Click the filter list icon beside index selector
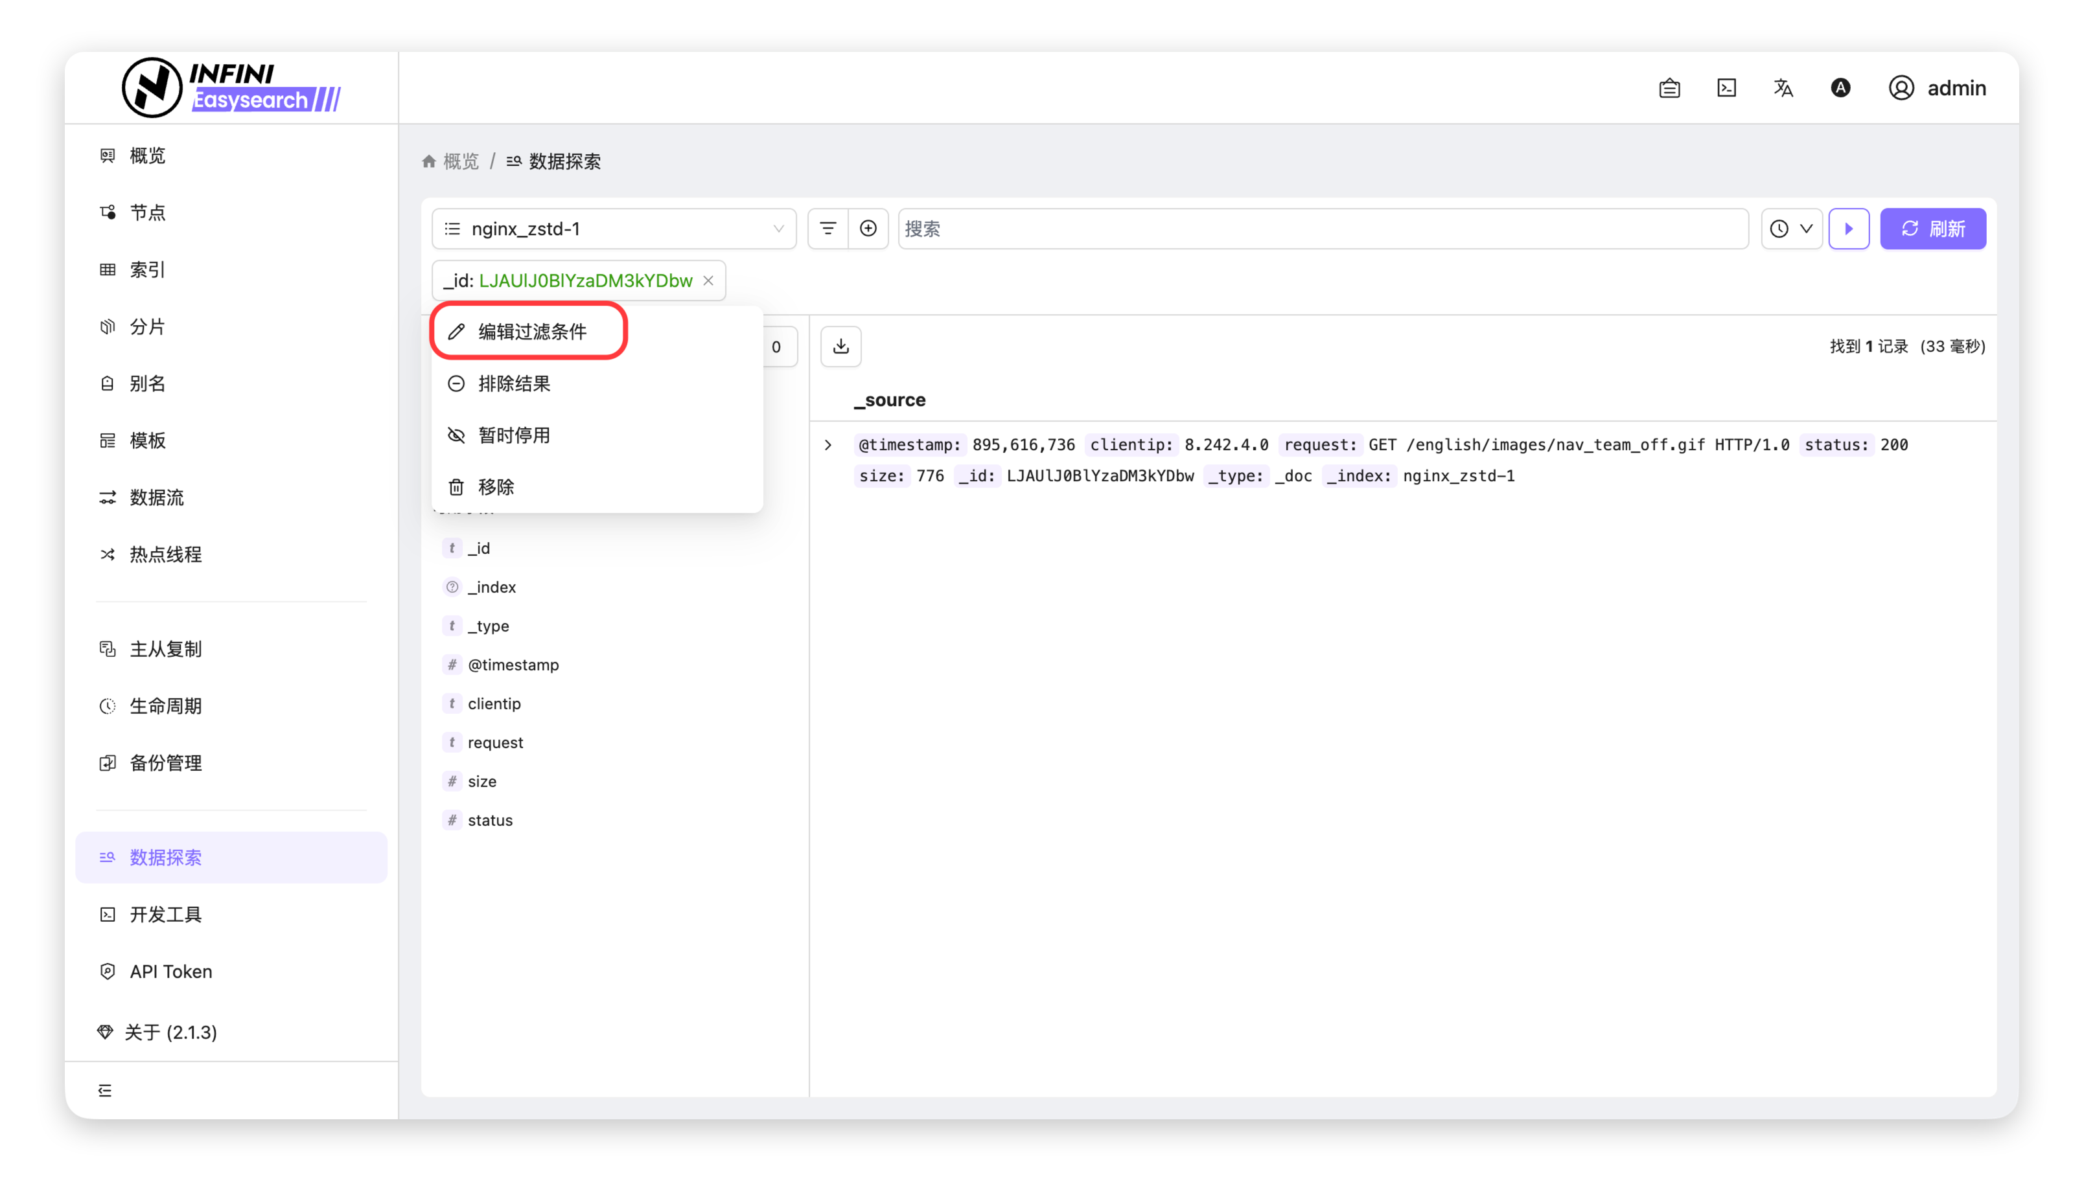The image size is (2084, 1197). click(828, 229)
